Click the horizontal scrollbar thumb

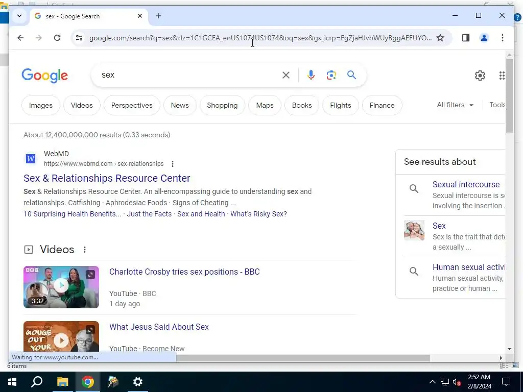tap(303, 358)
